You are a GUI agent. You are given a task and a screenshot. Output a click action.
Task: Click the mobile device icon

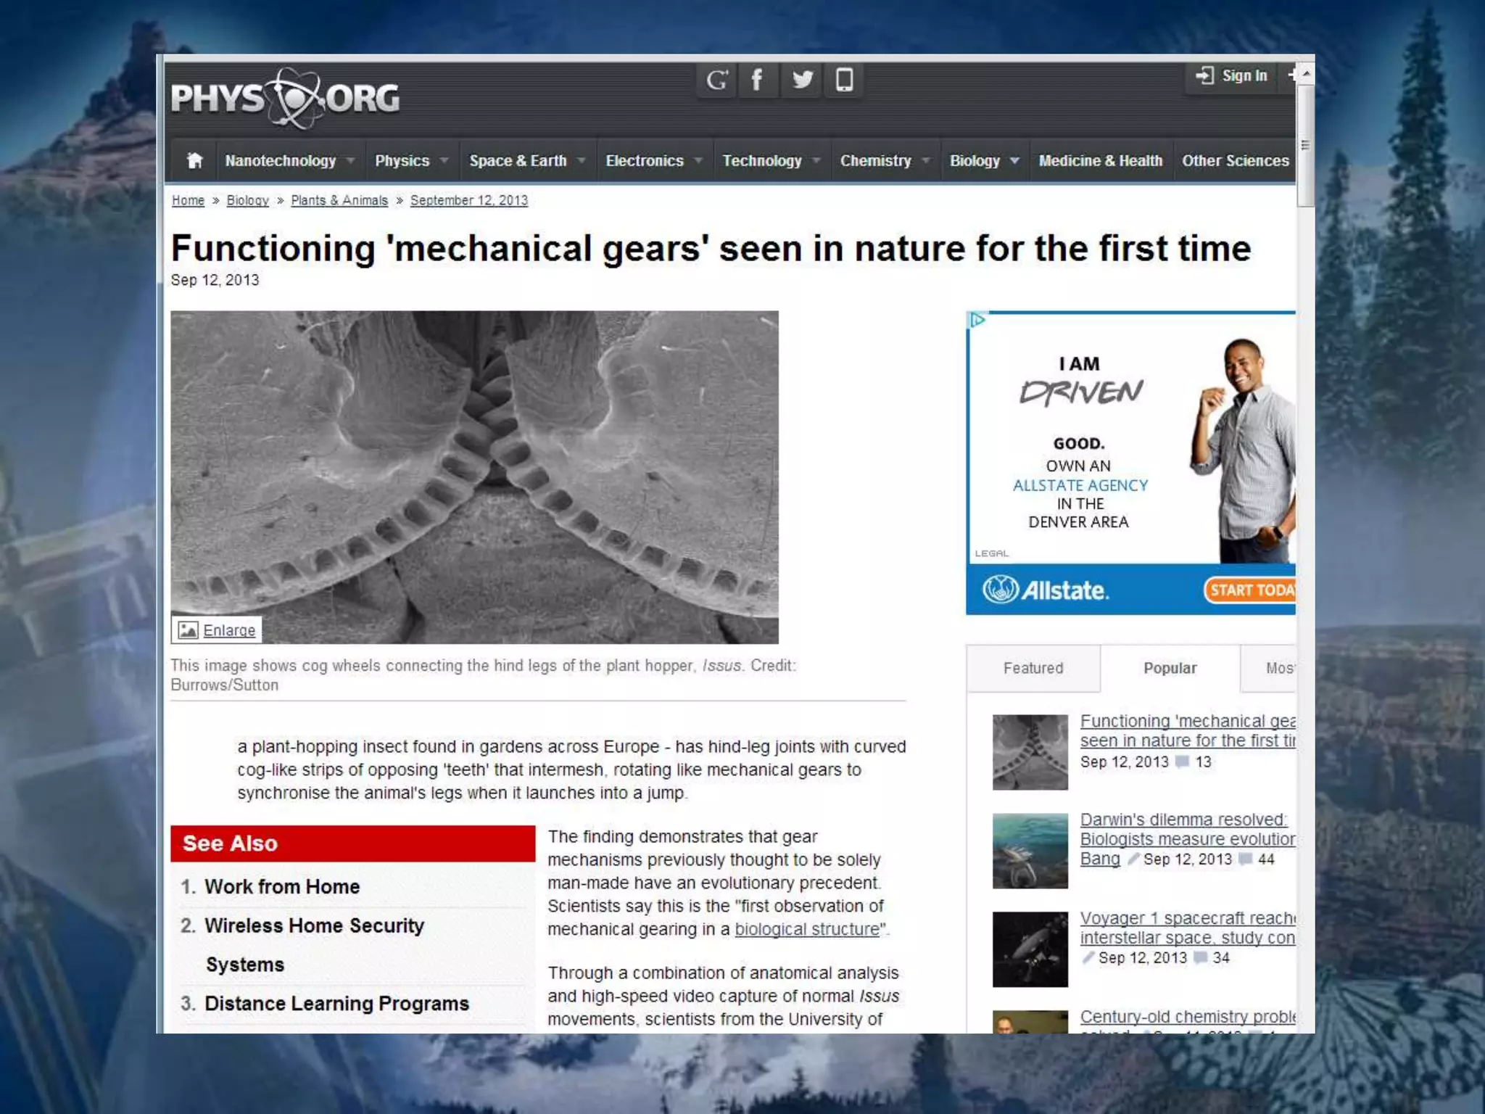[x=844, y=80]
